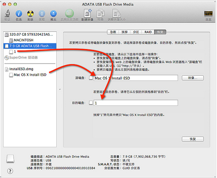Open the Partition tab
This screenshot has height=178, width=217.
click(136, 32)
